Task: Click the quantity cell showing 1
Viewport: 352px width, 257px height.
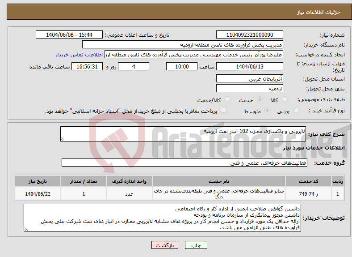Action: point(84,194)
